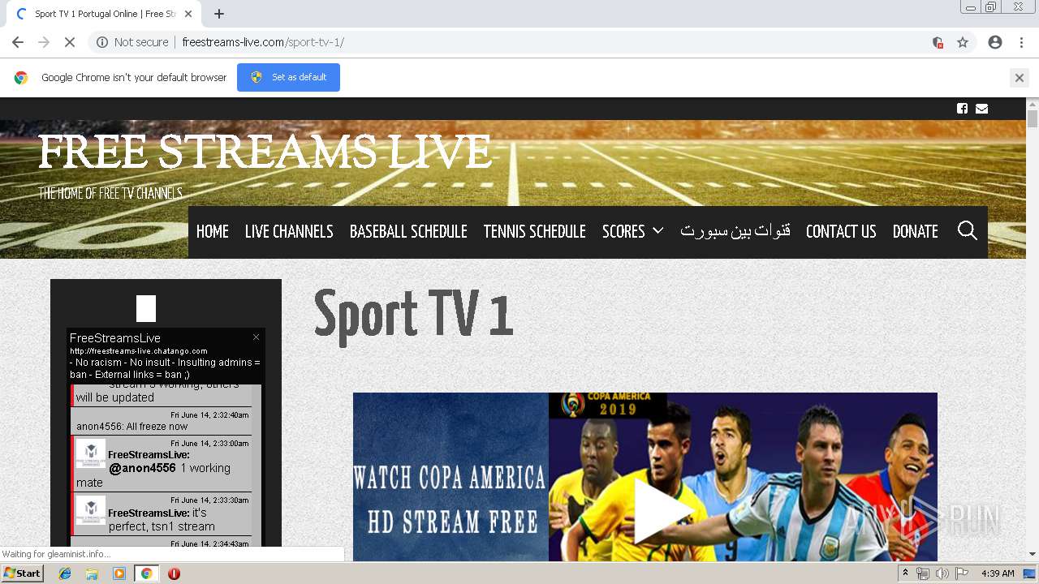Go back to previous page

pyautogui.click(x=18, y=42)
